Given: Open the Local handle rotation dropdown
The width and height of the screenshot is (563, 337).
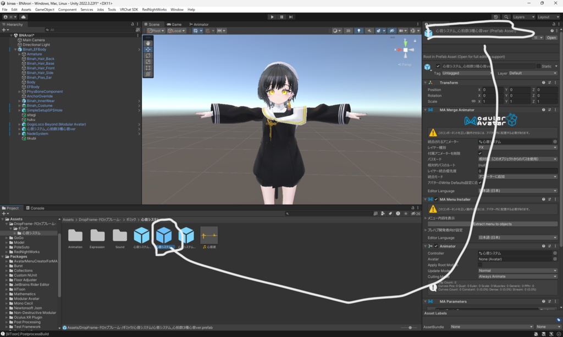Looking at the screenshot, I should point(176,31).
